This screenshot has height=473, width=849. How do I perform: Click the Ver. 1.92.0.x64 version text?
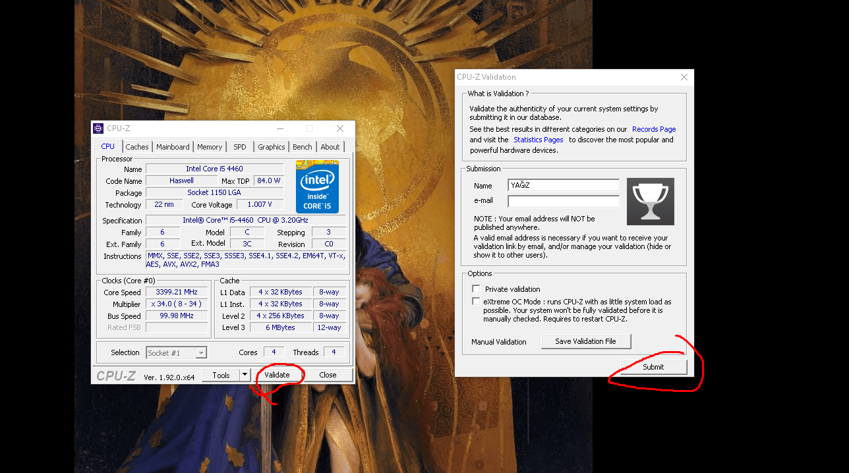[x=169, y=377]
